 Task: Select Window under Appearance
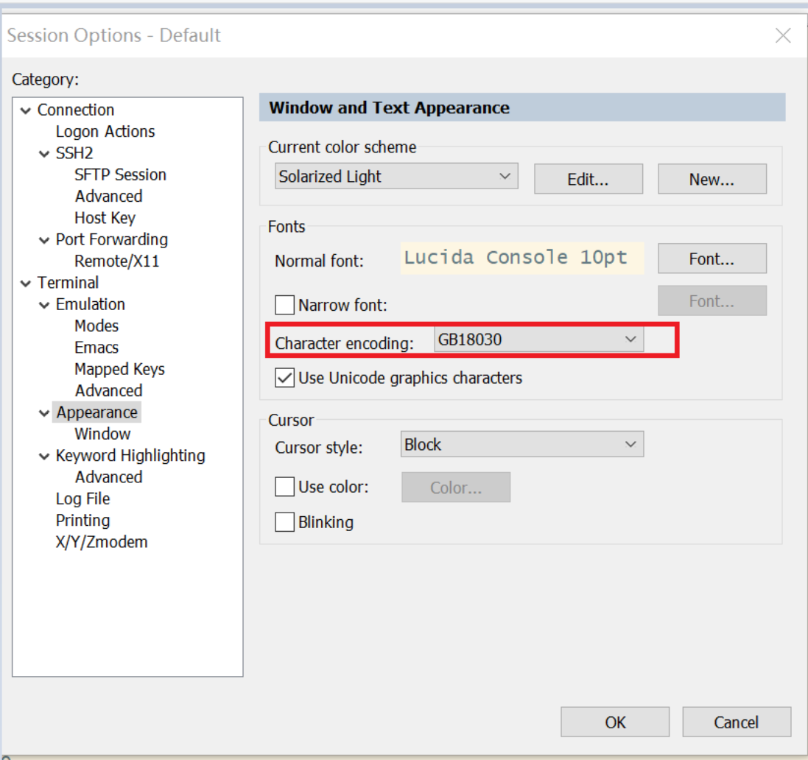(102, 434)
